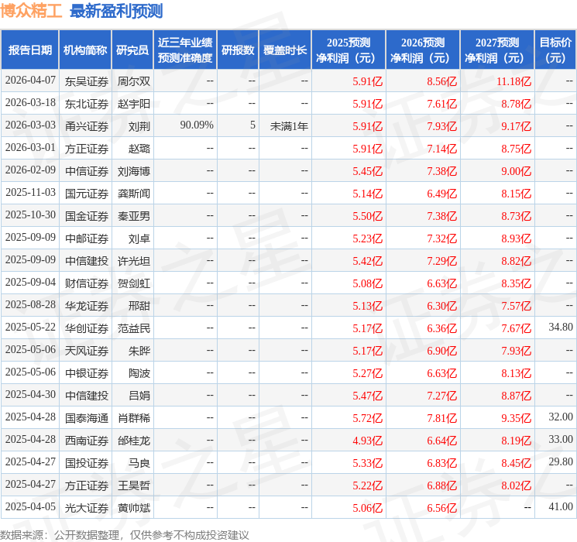Click researcher name 刘卓
Viewport: 577px width, 542px height.
139,238
